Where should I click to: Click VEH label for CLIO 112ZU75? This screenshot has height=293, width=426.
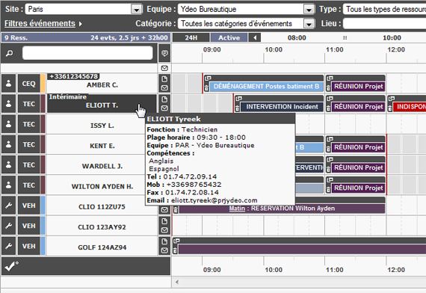point(29,206)
